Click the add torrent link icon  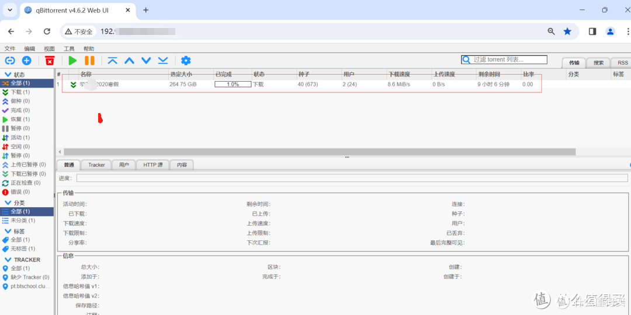click(10, 61)
